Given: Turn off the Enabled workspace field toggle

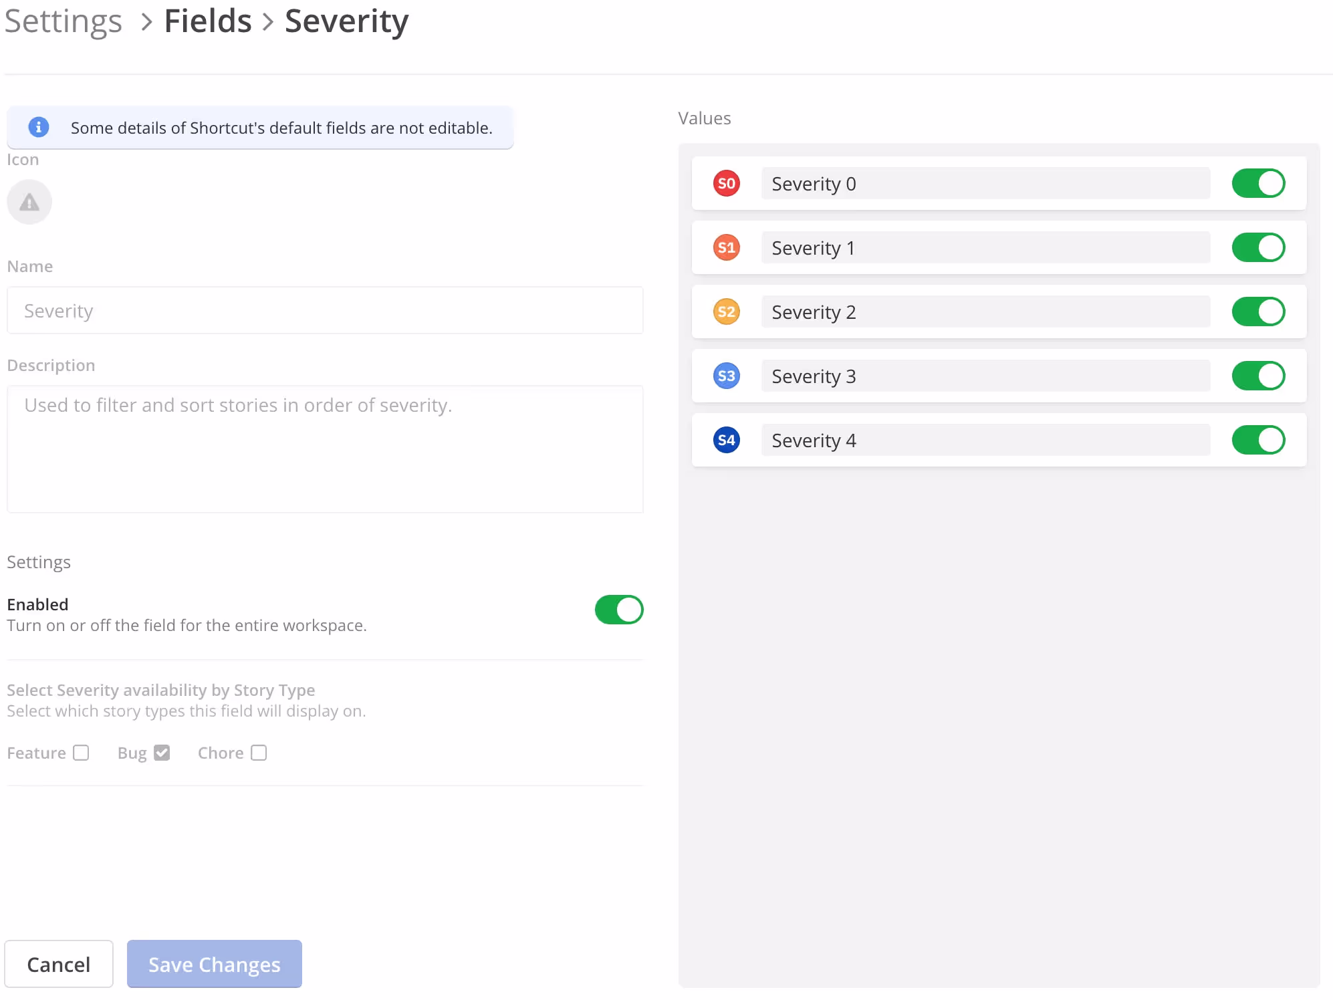Looking at the screenshot, I should [619, 610].
